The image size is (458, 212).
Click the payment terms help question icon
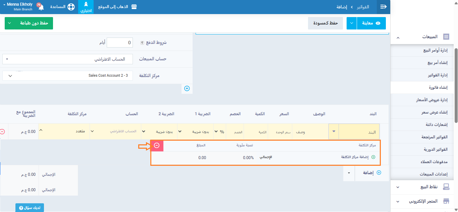click(142, 43)
